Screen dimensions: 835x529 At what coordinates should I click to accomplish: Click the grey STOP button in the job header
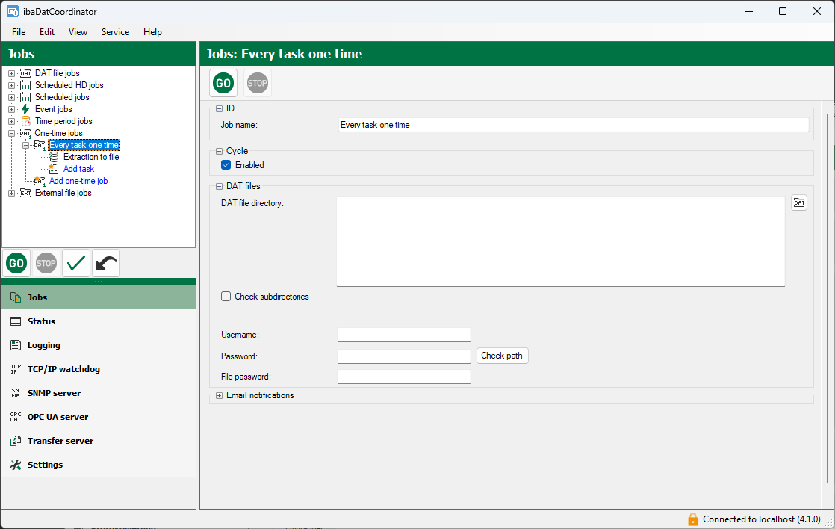[257, 83]
